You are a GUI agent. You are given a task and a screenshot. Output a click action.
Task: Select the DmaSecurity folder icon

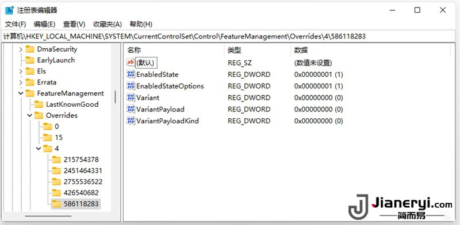(x=30, y=49)
